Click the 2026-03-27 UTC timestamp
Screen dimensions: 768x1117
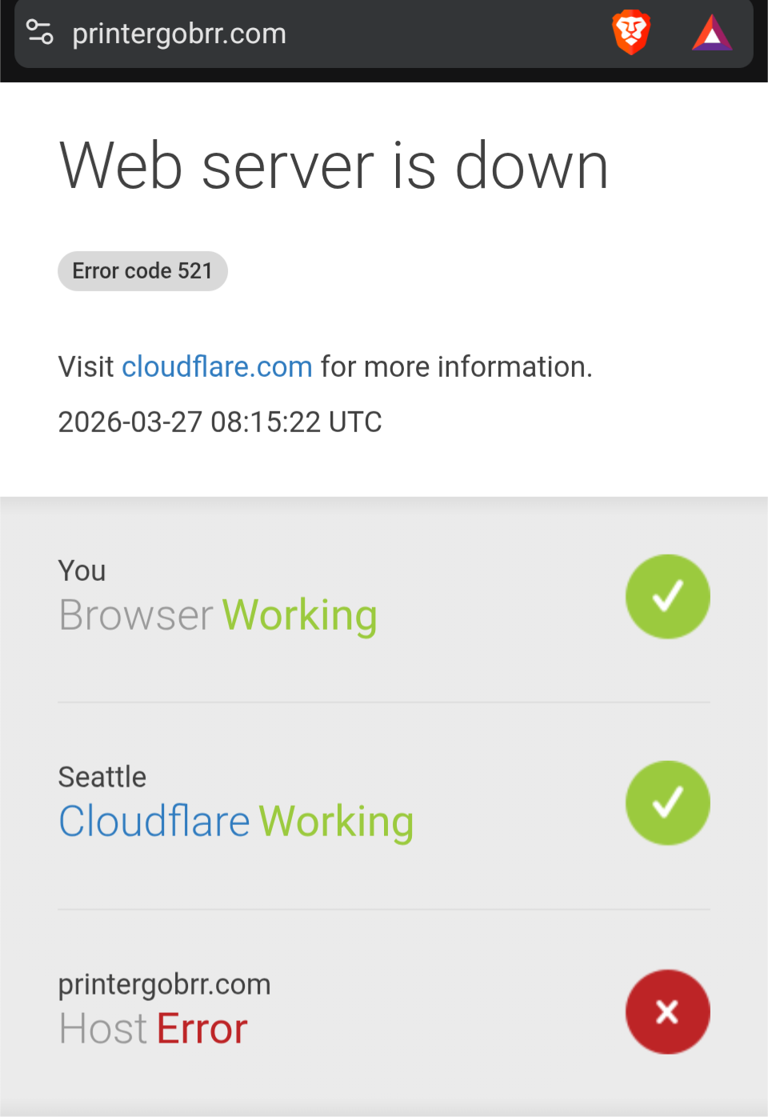pyautogui.click(x=220, y=422)
